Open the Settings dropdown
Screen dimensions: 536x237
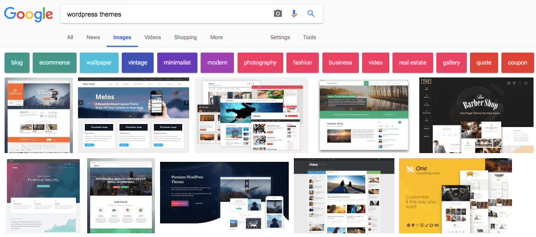point(280,37)
